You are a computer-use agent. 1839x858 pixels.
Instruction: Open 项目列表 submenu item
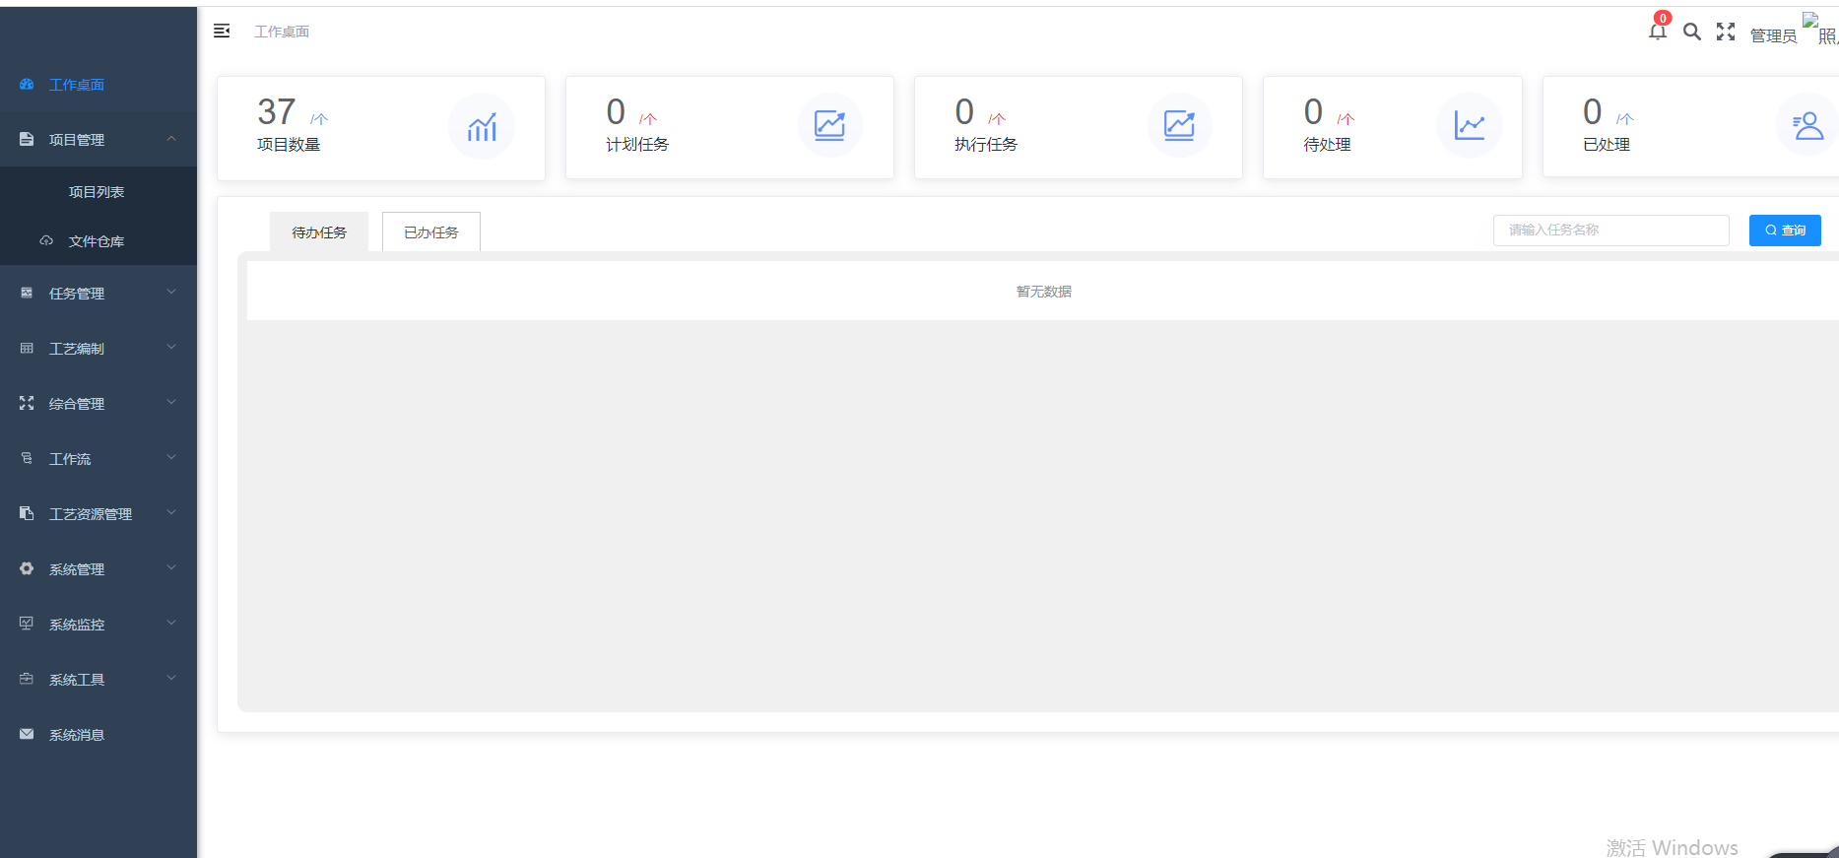click(x=99, y=192)
